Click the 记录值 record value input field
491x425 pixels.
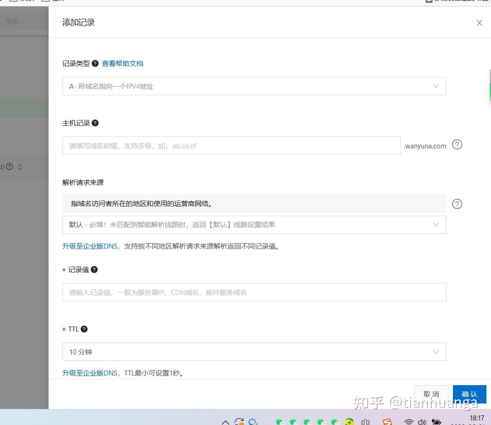pos(254,292)
